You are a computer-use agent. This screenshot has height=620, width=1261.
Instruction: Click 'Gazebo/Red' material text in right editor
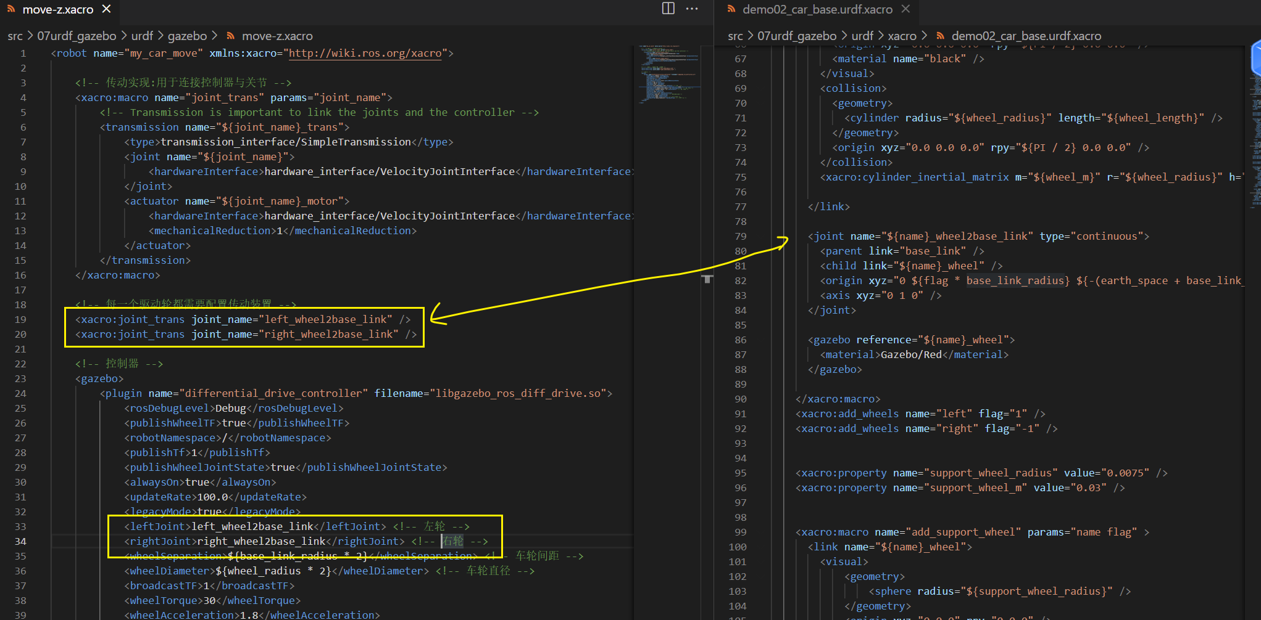911,354
